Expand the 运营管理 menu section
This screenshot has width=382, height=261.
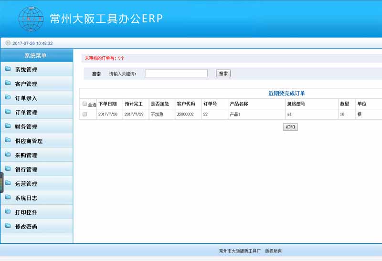[26, 184]
